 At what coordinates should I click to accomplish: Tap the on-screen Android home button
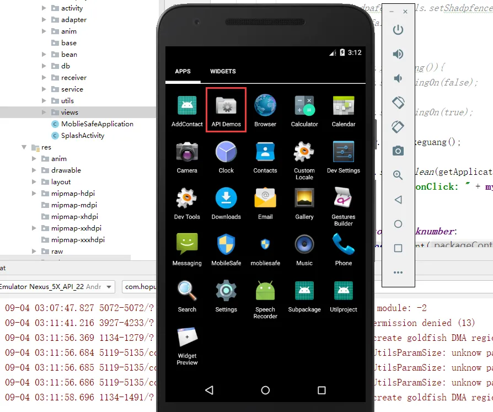[265, 390]
